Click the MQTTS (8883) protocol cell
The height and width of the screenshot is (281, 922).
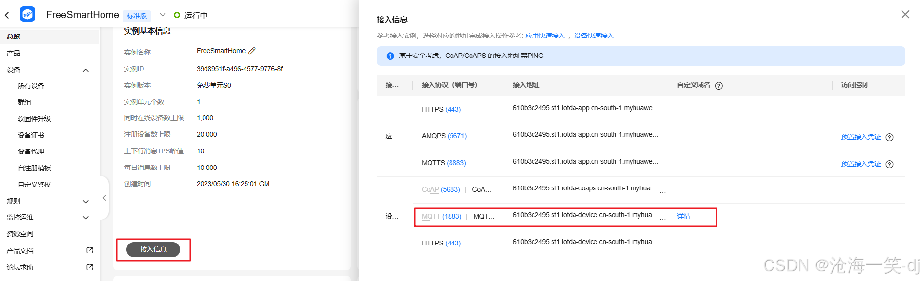[x=444, y=163]
